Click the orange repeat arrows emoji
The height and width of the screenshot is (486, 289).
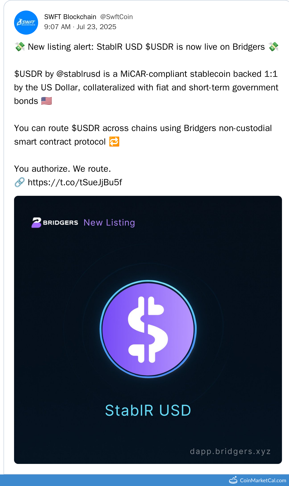pyautogui.click(x=114, y=142)
